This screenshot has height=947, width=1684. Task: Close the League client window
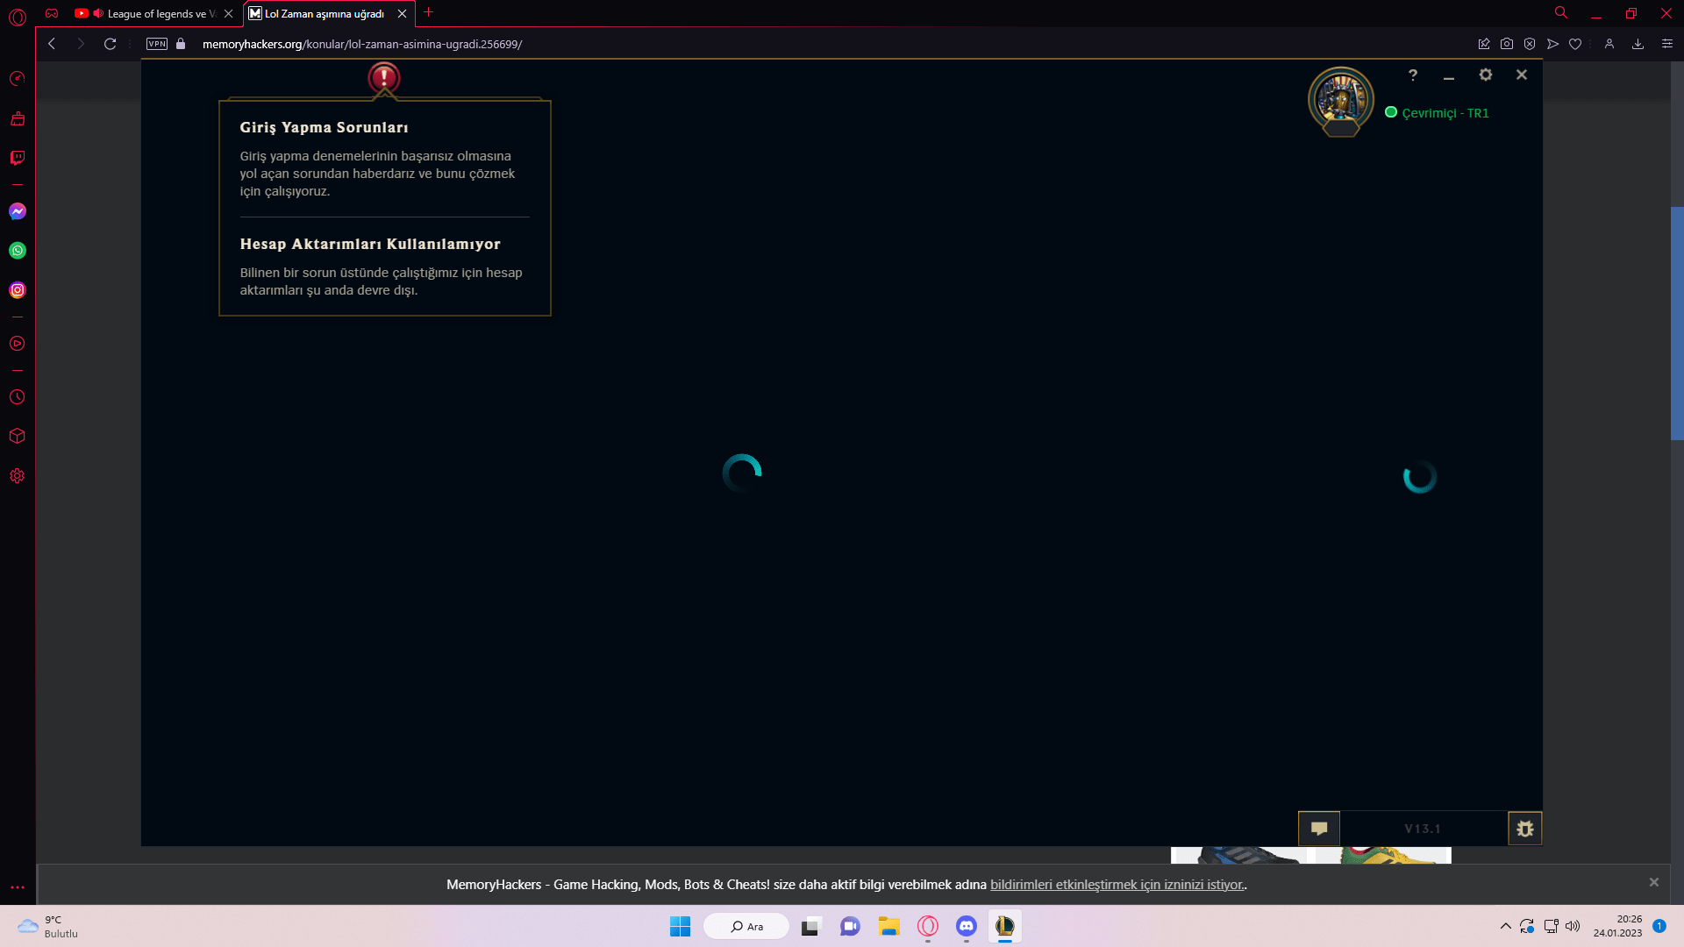click(1522, 75)
